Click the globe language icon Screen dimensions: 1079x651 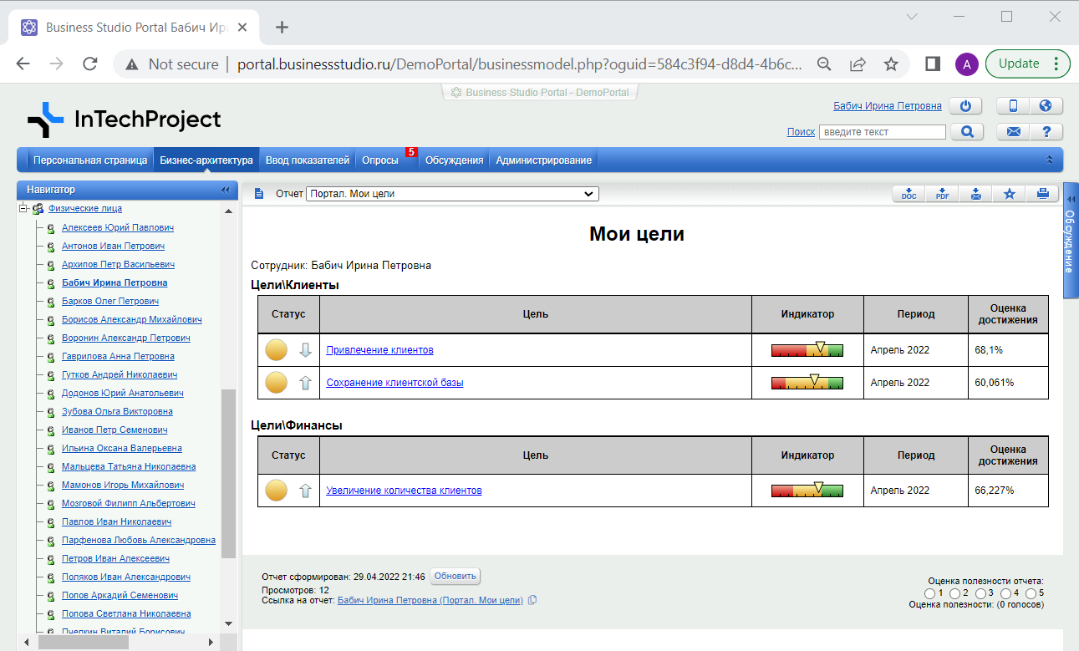point(1045,106)
